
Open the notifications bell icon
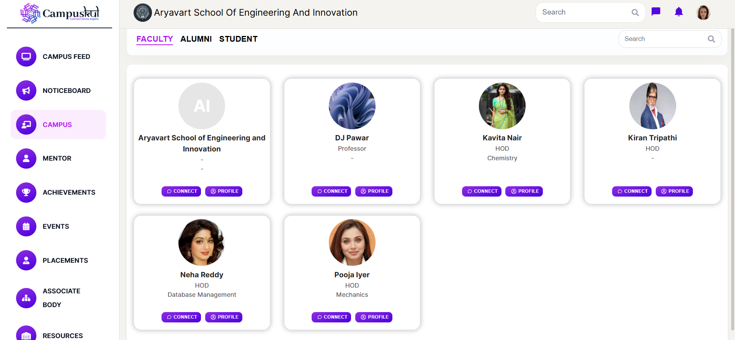click(x=679, y=12)
